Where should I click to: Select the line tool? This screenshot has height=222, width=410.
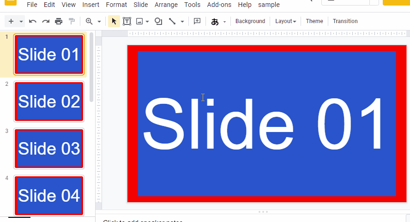(172, 21)
